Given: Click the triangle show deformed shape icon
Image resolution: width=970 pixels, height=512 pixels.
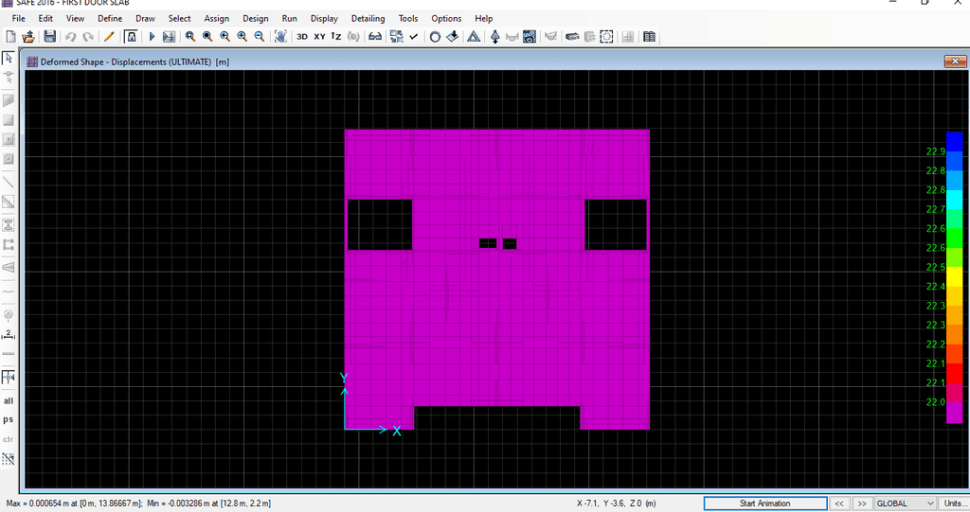Looking at the screenshot, I should click(474, 37).
